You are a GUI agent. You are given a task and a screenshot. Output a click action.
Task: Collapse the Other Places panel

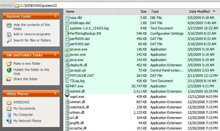(x=55, y=94)
